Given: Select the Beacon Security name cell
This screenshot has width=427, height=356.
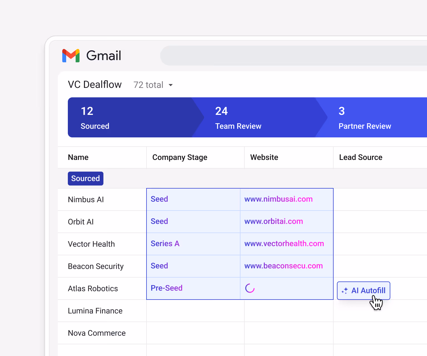Looking at the screenshot, I should click(102, 266).
